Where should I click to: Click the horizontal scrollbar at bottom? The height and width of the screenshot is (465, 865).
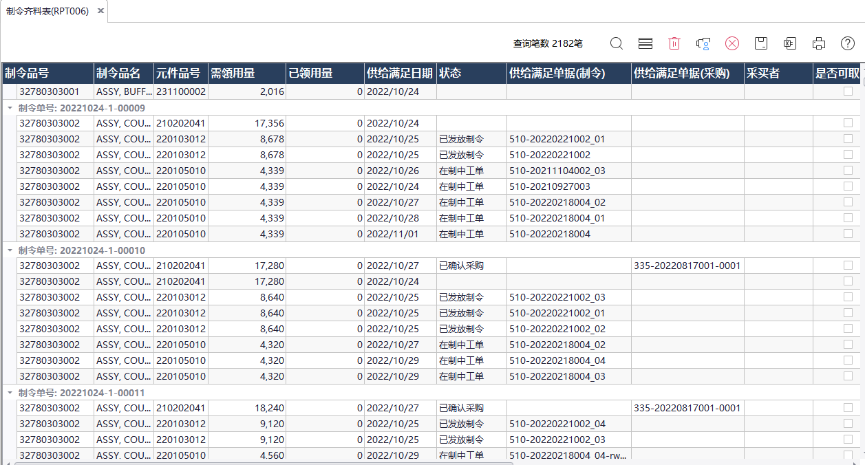[x=261, y=463]
